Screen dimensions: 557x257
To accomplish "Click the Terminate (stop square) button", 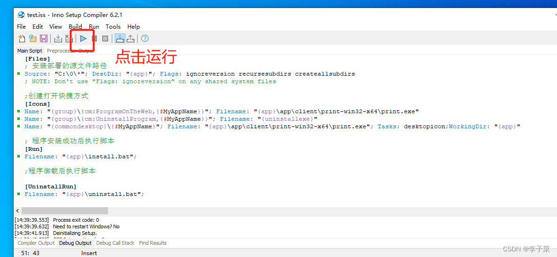I will click(x=105, y=39).
